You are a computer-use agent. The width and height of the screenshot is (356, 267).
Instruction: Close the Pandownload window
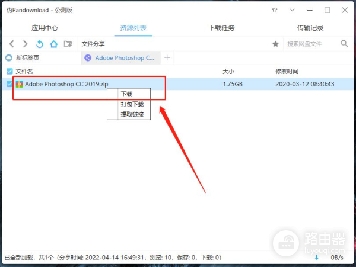tap(345, 10)
